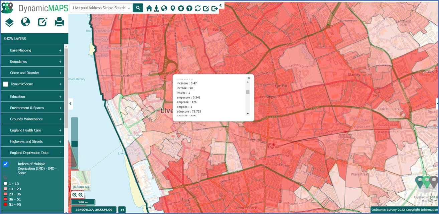Open help question mark icon
439x214 pixels.
point(189,8)
